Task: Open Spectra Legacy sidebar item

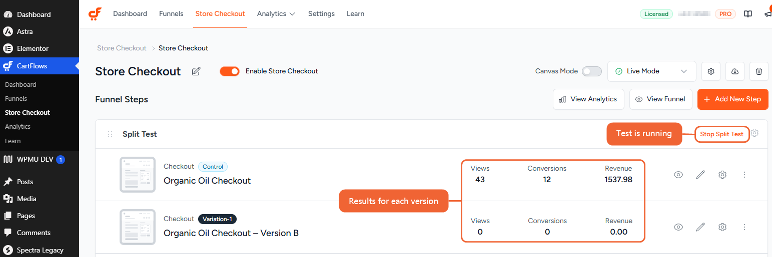Action: click(x=40, y=250)
